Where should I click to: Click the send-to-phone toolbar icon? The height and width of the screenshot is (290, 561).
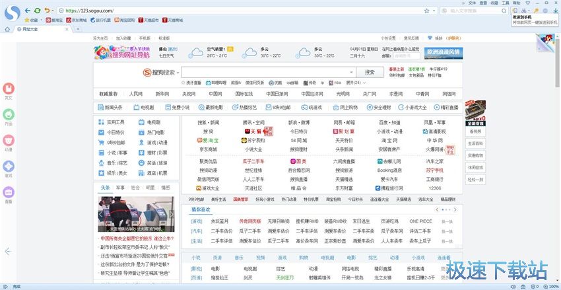pos(515,11)
